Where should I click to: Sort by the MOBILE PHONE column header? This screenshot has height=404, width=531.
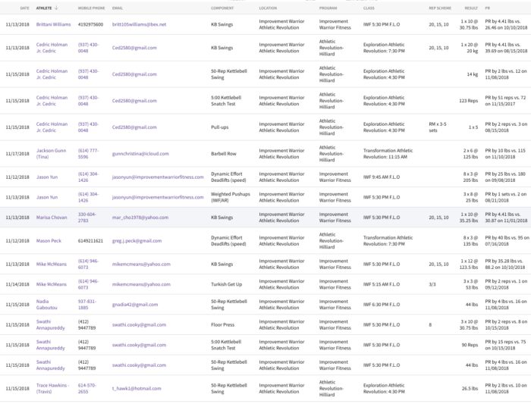tap(92, 8)
